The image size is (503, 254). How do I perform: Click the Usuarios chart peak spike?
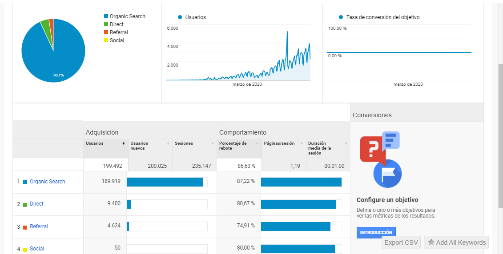coord(287,32)
